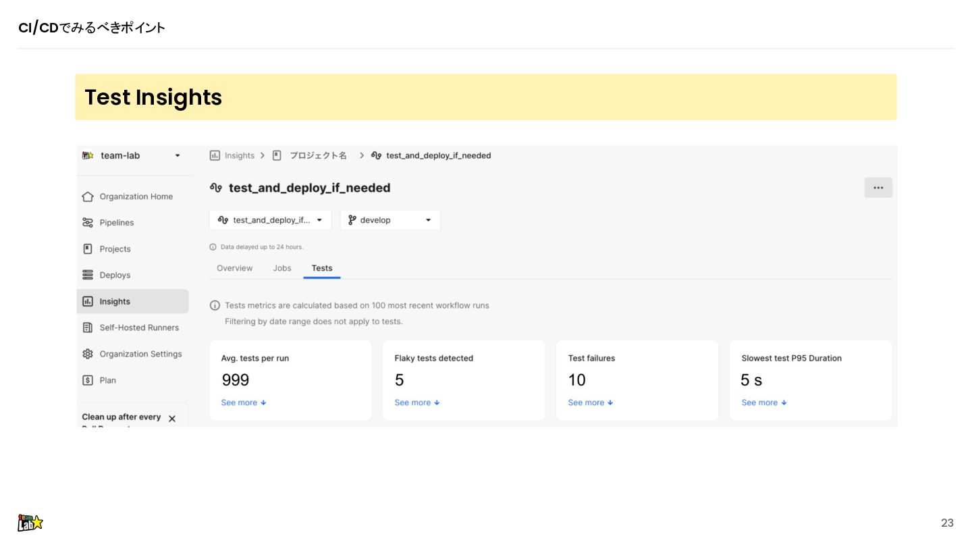Select Insights in sidebar
Screen dimensions: 972x547
pos(132,301)
